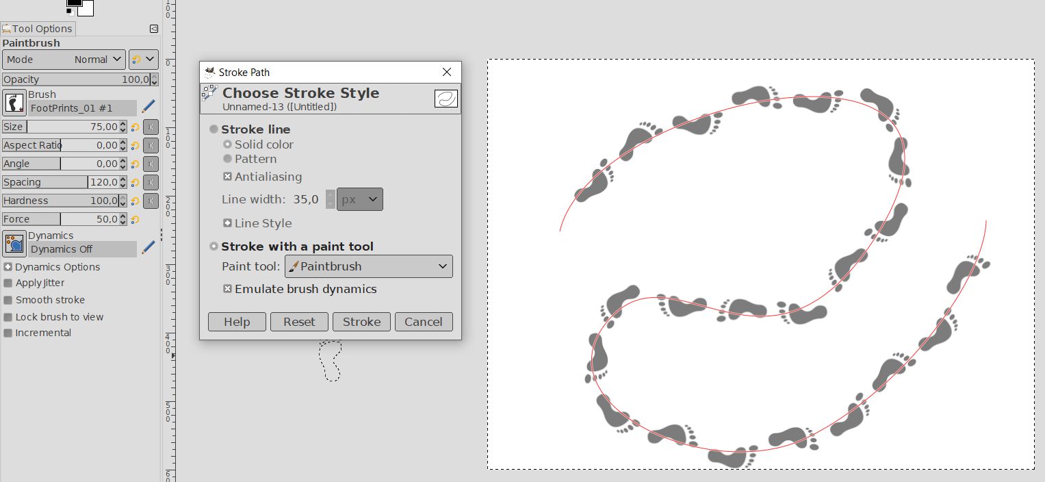Toggle the Aspect Ratio link-to-brush button

coord(151,145)
